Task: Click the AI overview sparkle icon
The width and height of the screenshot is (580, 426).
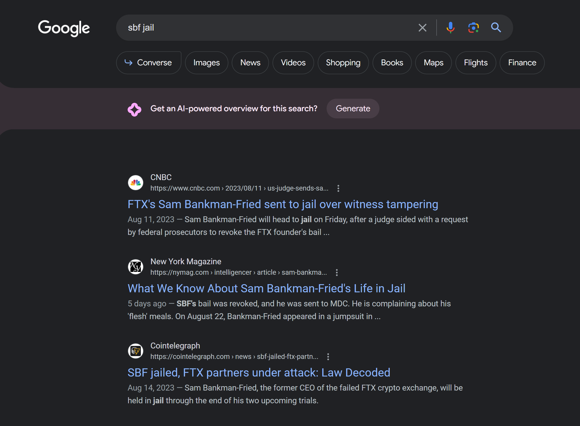Action: tap(134, 109)
